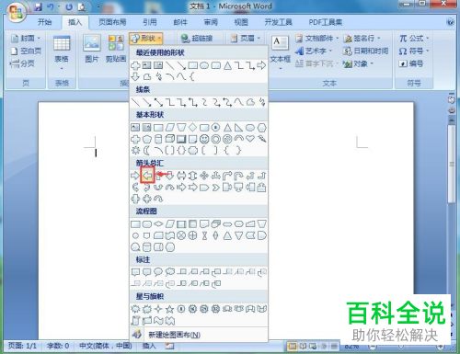Open the 符号 symbol dropdown
This screenshot has height=354, width=460.
click(x=414, y=51)
